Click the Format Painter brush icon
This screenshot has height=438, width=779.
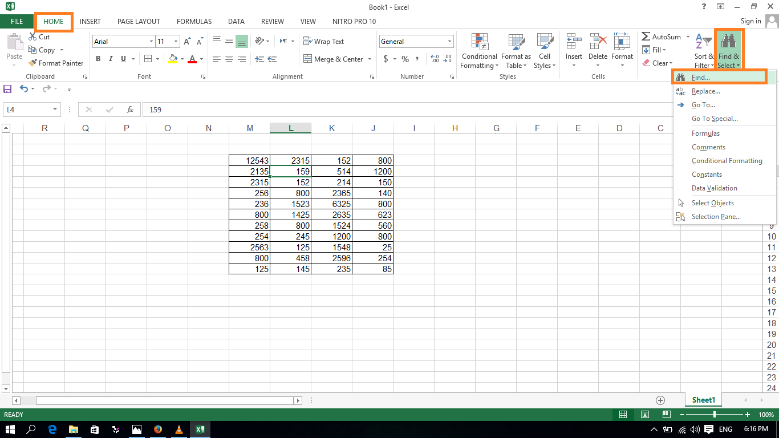(33, 63)
